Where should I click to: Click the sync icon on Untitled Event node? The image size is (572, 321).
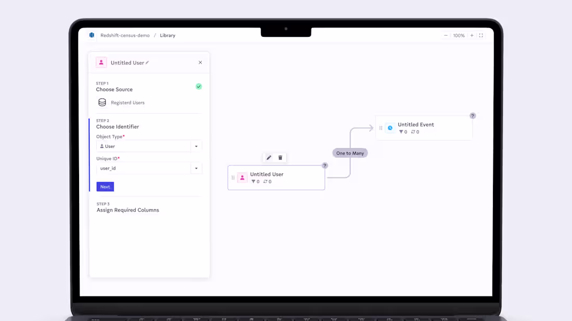click(413, 132)
